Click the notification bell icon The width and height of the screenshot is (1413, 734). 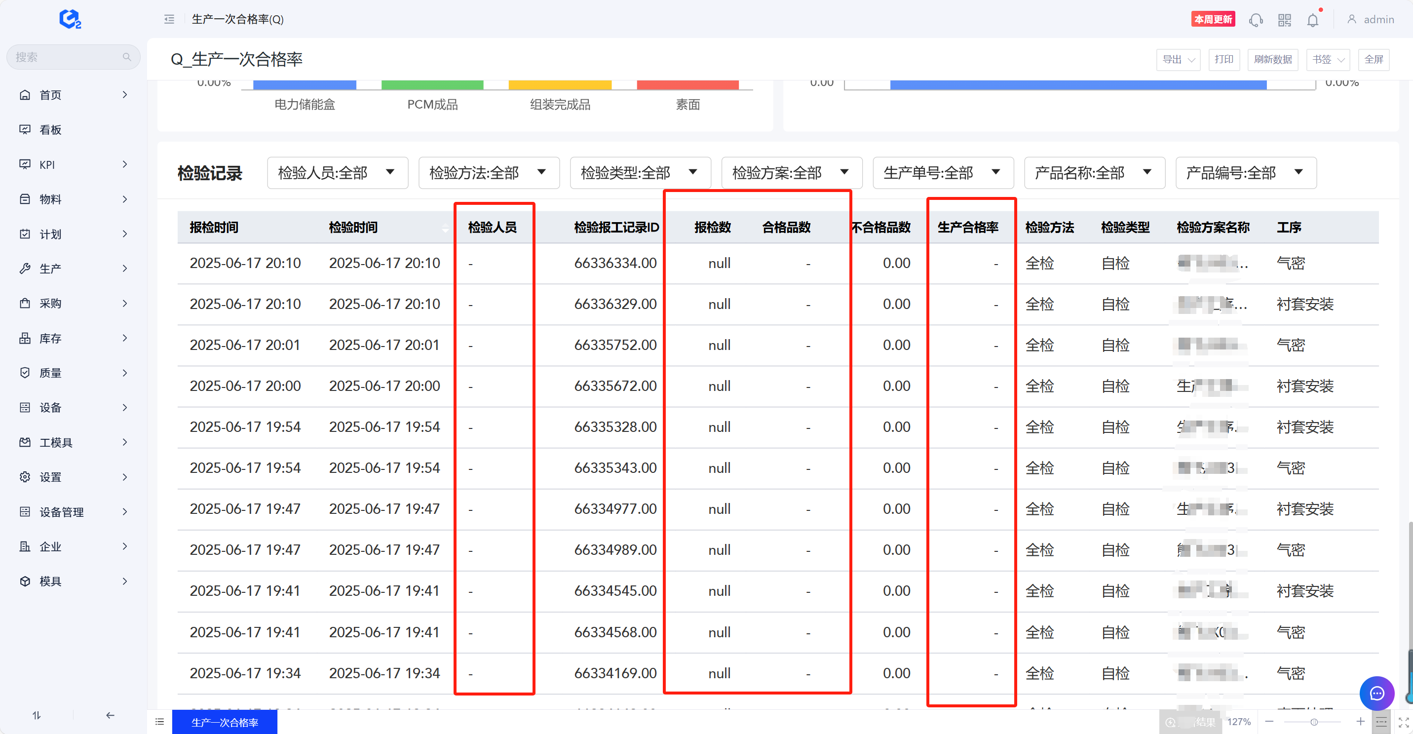[1312, 20]
